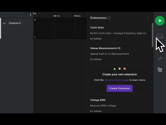Image resolution: width=166 pixels, height=125 pixels.
Task: Open the device settings panel icon
Action: click(x=160, y=36)
